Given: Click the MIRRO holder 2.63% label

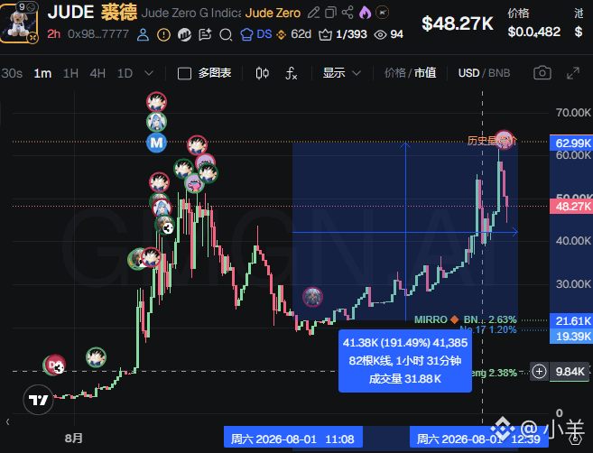Looking at the screenshot, I should [466, 319].
